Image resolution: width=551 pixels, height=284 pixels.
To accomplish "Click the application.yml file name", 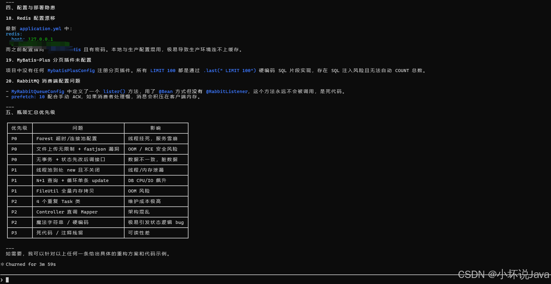I will (40, 29).
